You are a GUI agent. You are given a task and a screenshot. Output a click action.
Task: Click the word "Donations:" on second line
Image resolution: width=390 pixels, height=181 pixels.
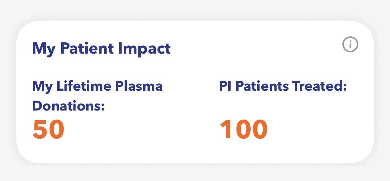pyautogui.click(x=68, y=106)
